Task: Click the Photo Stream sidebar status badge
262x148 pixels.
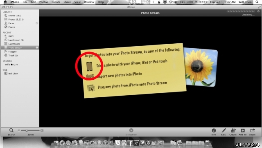Action: coord(37,48)
